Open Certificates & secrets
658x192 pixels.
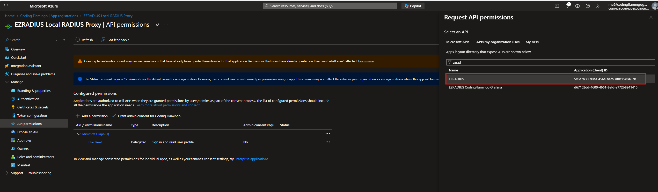33,107
